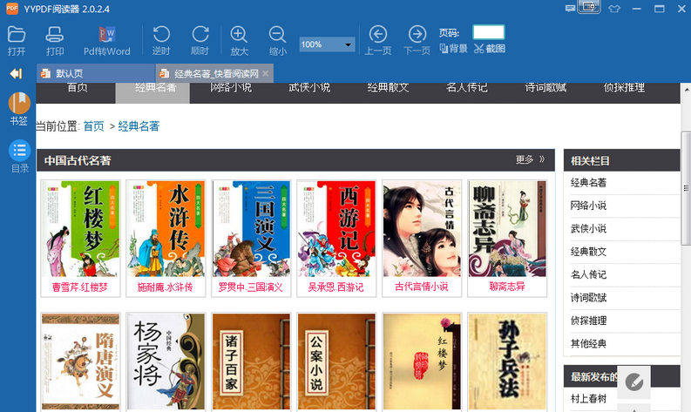Select 诗词歌赋 in the navigation bar
This screenshot has width=691, height=412.
pyautogui.click(x=545, y=89)
